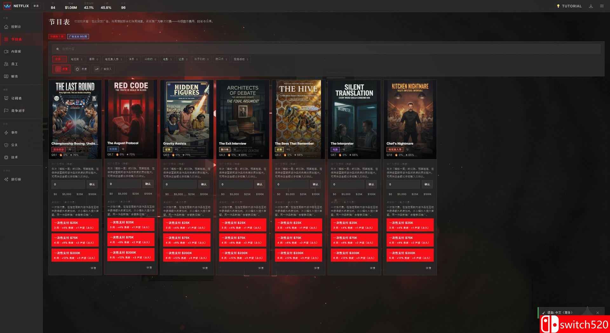Click the Hidden Figures poster thumbnail

(x=187, y=119)
